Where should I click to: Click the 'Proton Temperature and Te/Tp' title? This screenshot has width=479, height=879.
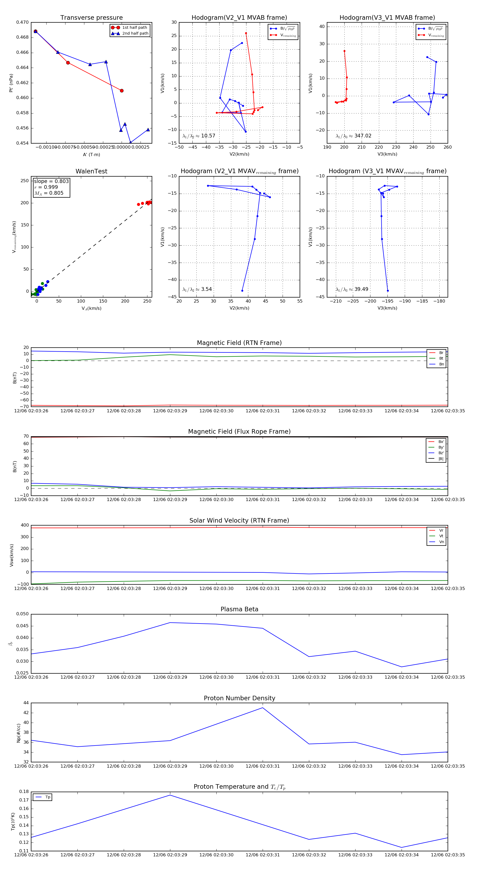click(239, 787)
